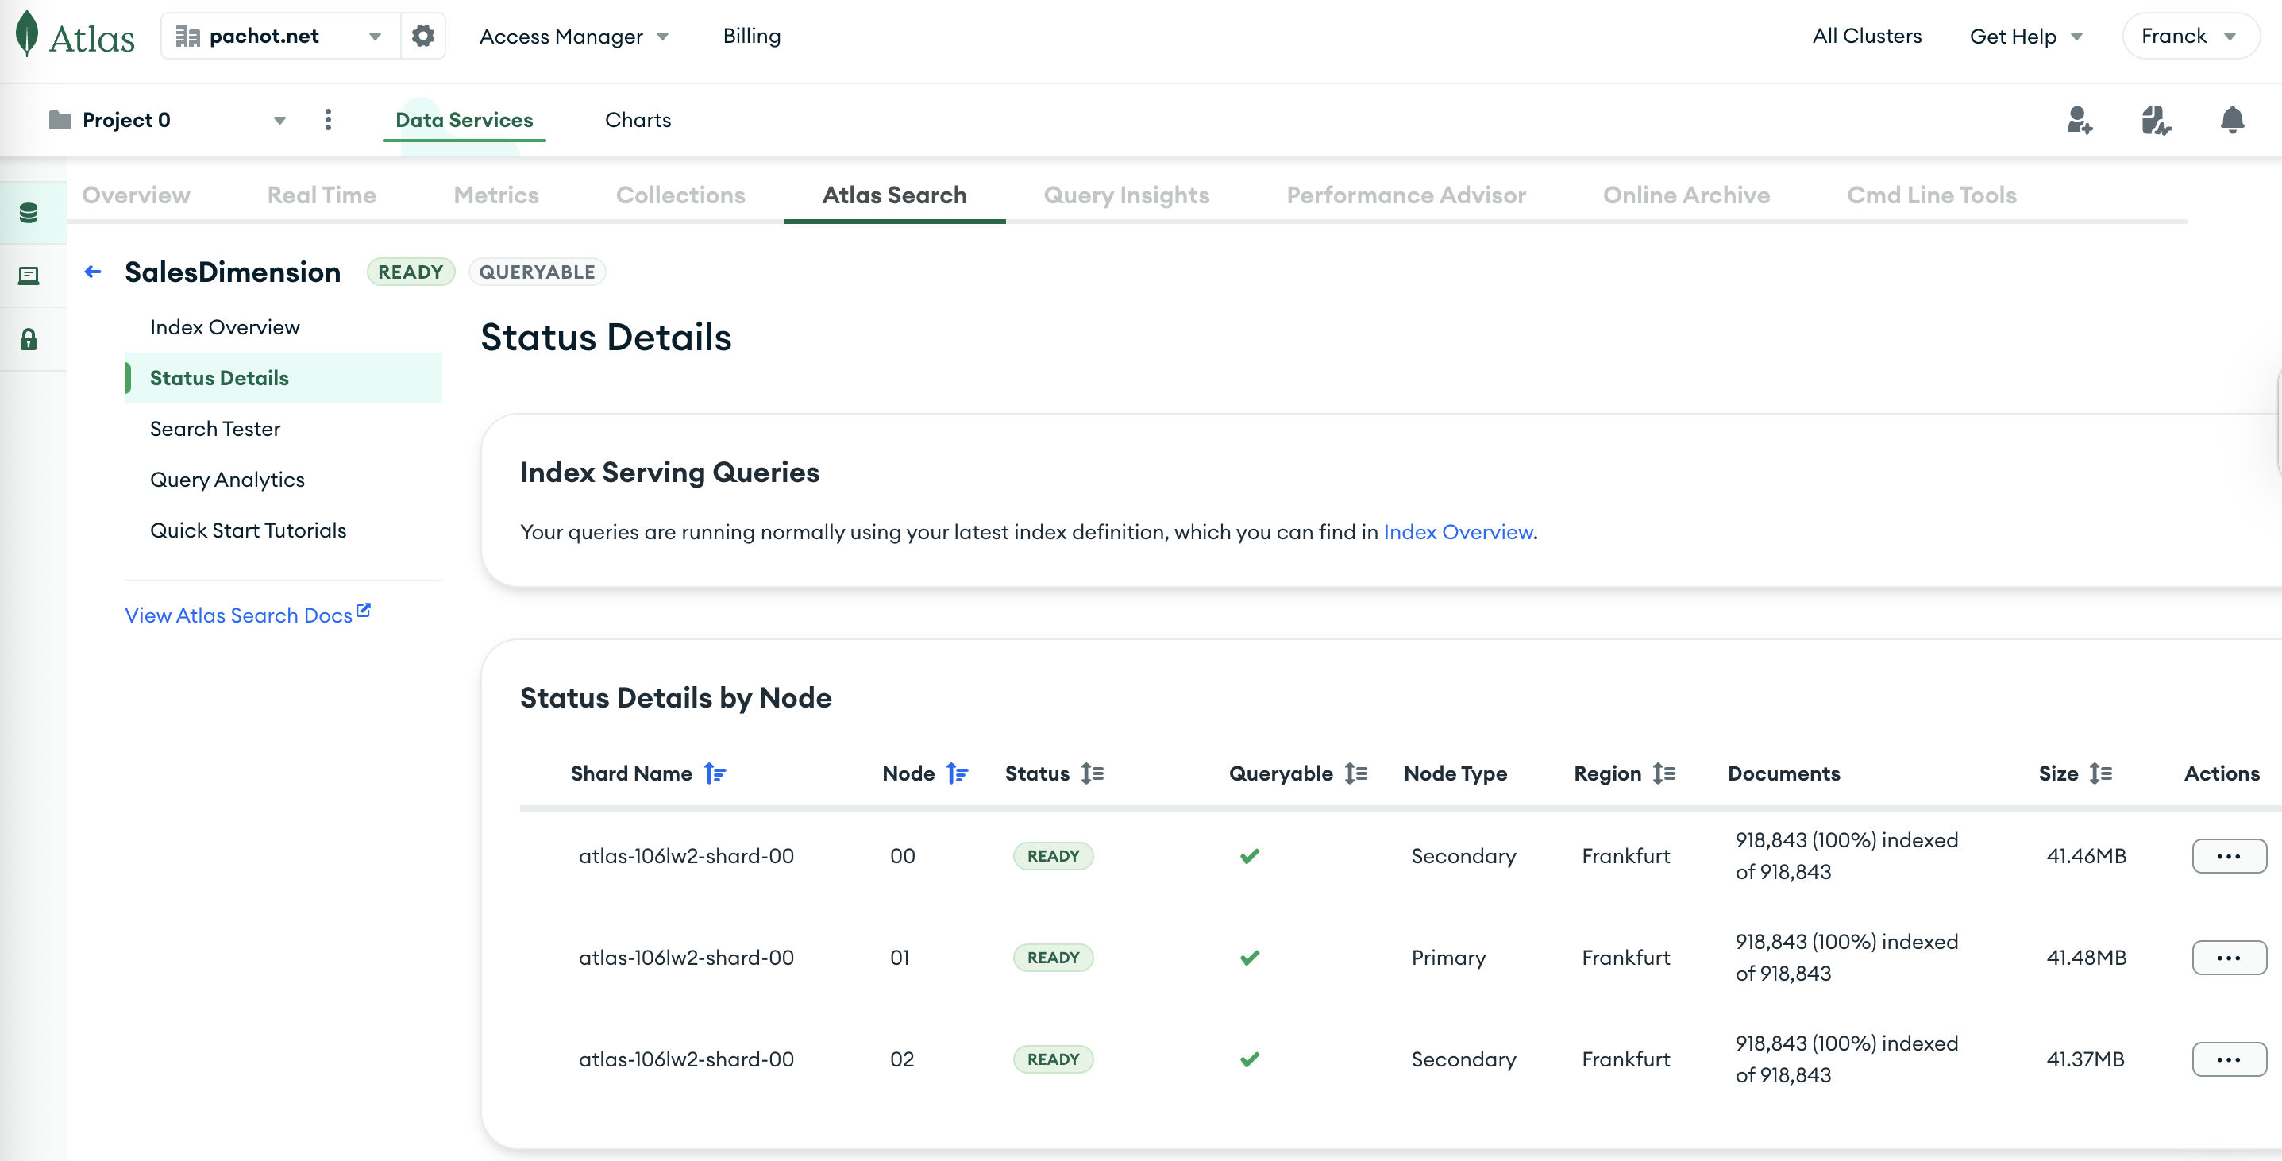This screenshot has width=2282, height=1161.
Task: Open the alerts bell icon
Action: coord(2233,120)
